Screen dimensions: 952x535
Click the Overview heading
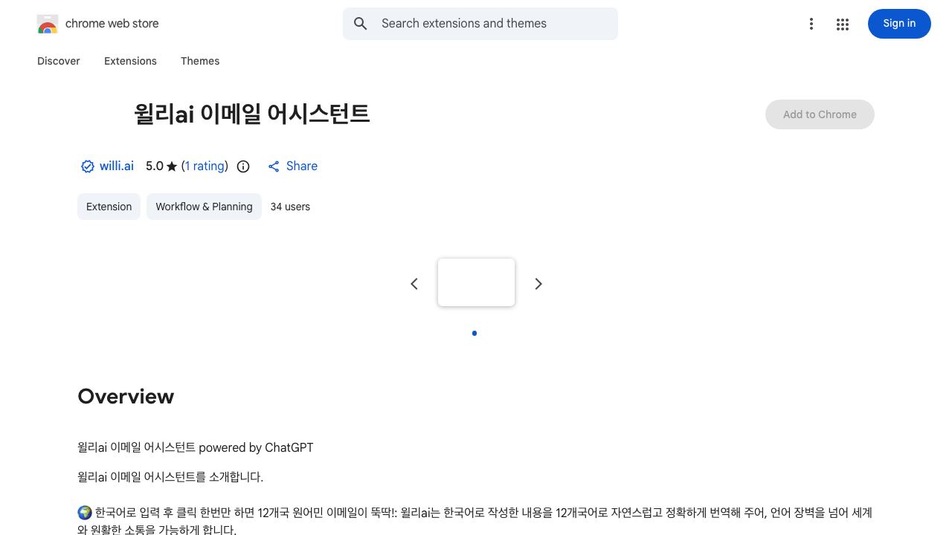[x=126, y=396]
